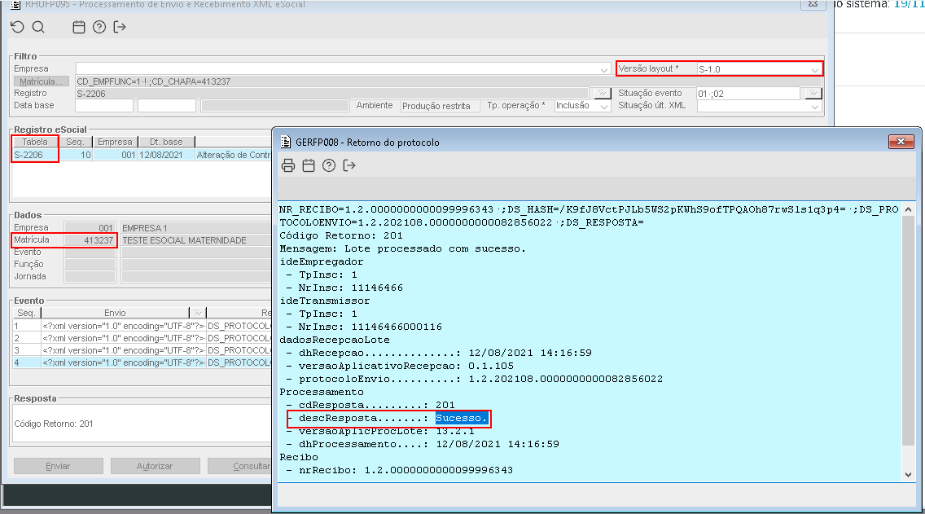The height and width of the screenshot is (514, 925).
Task: Click the Evento field in Dados section
Action: click(x=90, y=253)
